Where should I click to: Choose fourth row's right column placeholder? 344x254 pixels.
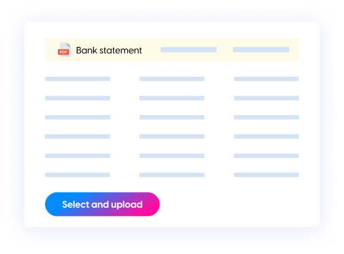[266, 136]
